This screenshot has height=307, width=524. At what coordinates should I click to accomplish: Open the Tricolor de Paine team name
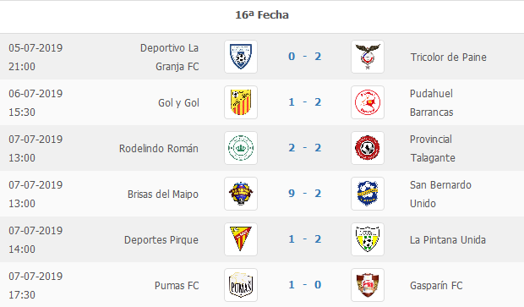tap(449, 58)
